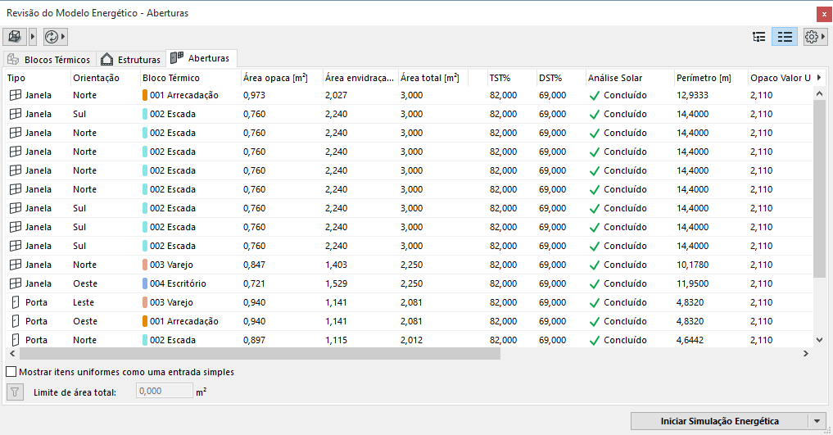Screen dimensions: 833x435
Task: Switch to tree hierarchy list view
Action: click(759, 37)
